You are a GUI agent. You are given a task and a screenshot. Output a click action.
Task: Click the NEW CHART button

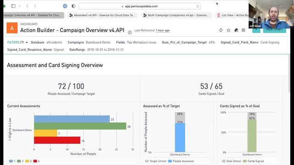click(275, 30)
